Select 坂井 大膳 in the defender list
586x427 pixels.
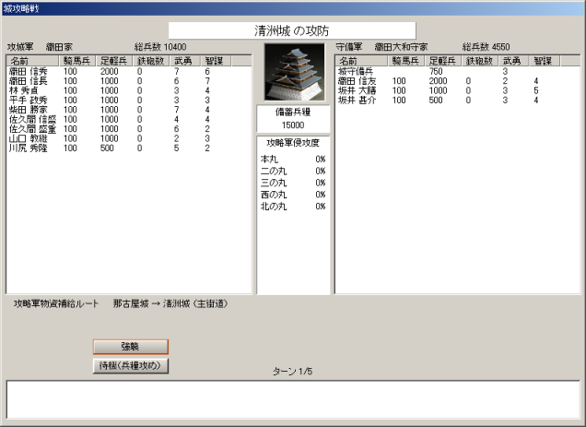357,90
